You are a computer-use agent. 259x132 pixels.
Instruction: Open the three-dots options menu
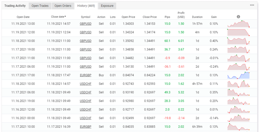click(x=252, y=5)
